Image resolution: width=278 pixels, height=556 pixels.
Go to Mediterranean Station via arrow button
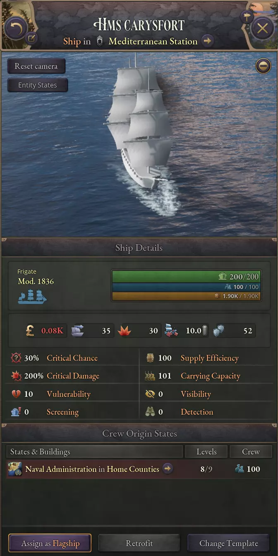pyautogui.click(x=207, y=41)
